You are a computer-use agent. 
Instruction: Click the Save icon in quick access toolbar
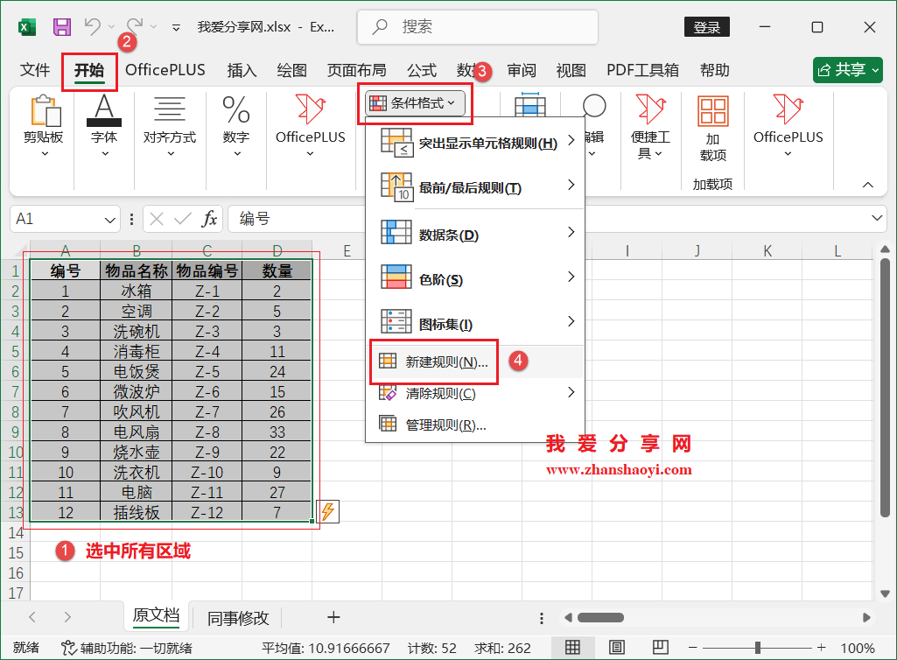[61, 26]
